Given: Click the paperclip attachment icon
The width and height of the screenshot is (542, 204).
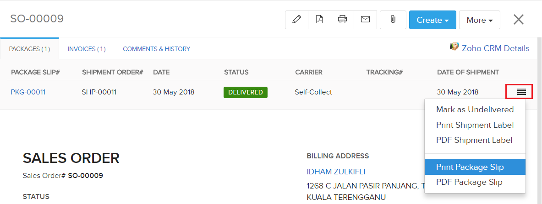Looking at the screenshot, I should tap(393, 20).
